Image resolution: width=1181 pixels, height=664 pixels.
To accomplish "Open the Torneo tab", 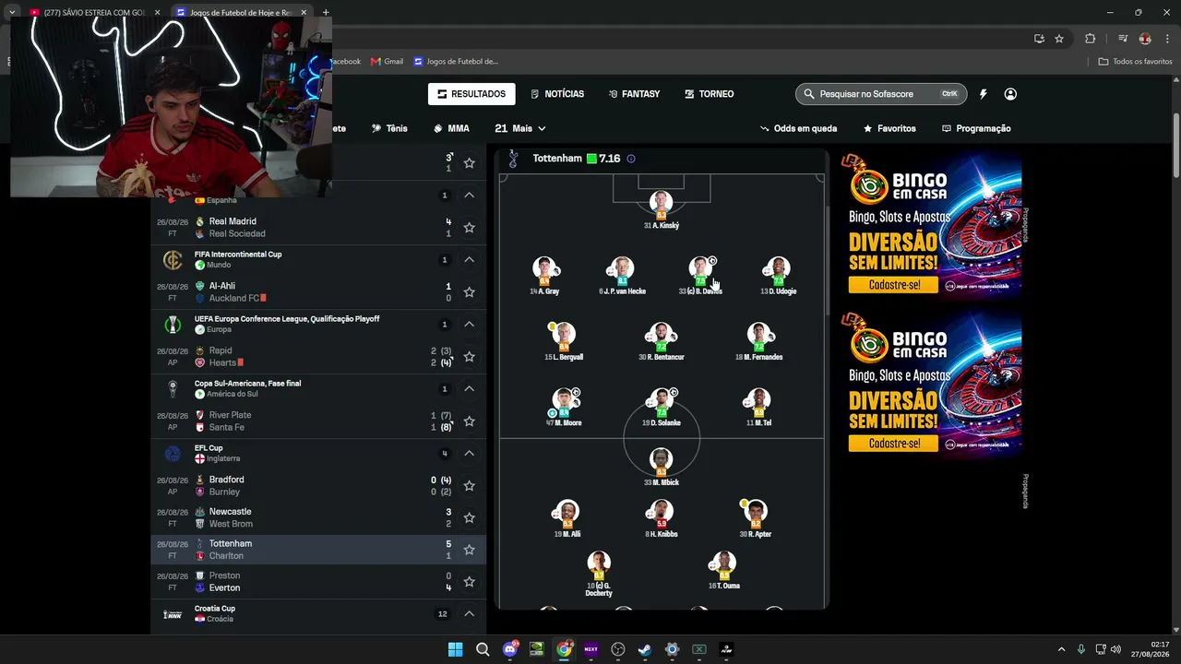I will pyautogui.click(x=709, y=94).
